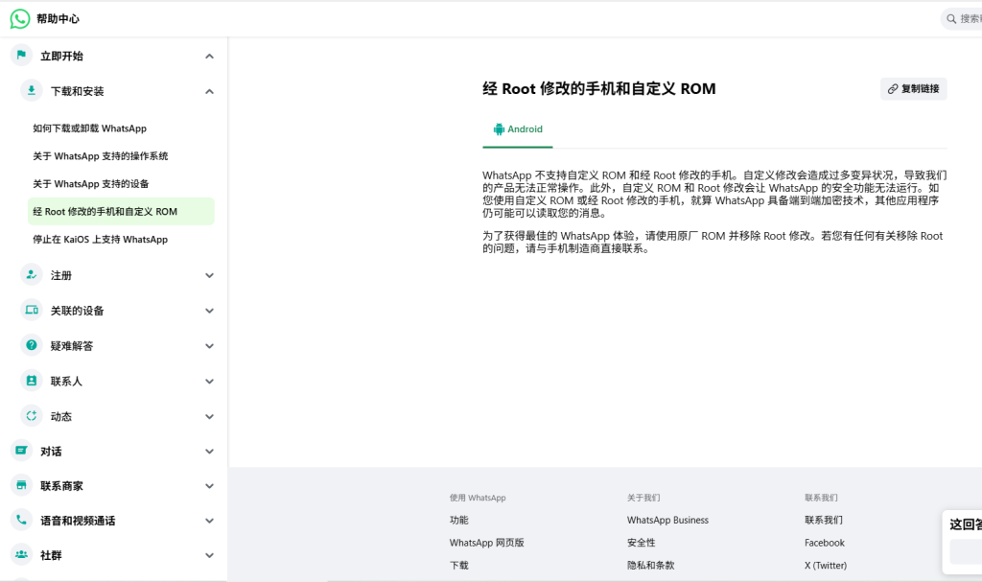
Task: Click the 下载和安装 label
Action: [x=77, y=91]
